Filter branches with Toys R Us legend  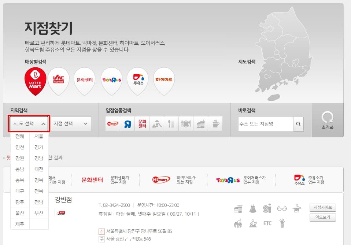241,180
